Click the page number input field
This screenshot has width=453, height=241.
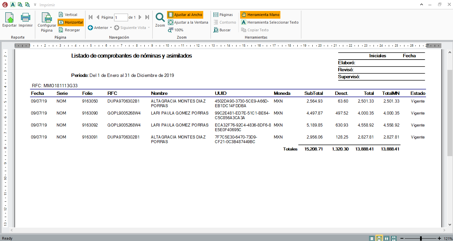121,17
